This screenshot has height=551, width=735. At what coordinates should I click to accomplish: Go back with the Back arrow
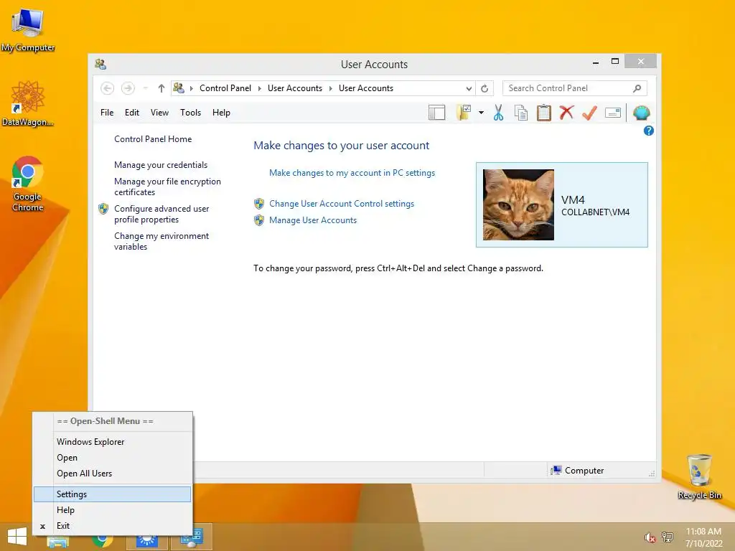pos(108,88)
